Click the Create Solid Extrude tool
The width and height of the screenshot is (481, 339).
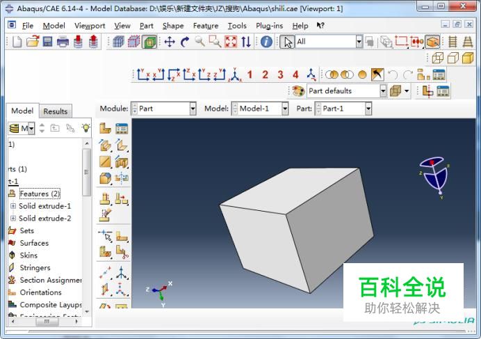(105, 145)
